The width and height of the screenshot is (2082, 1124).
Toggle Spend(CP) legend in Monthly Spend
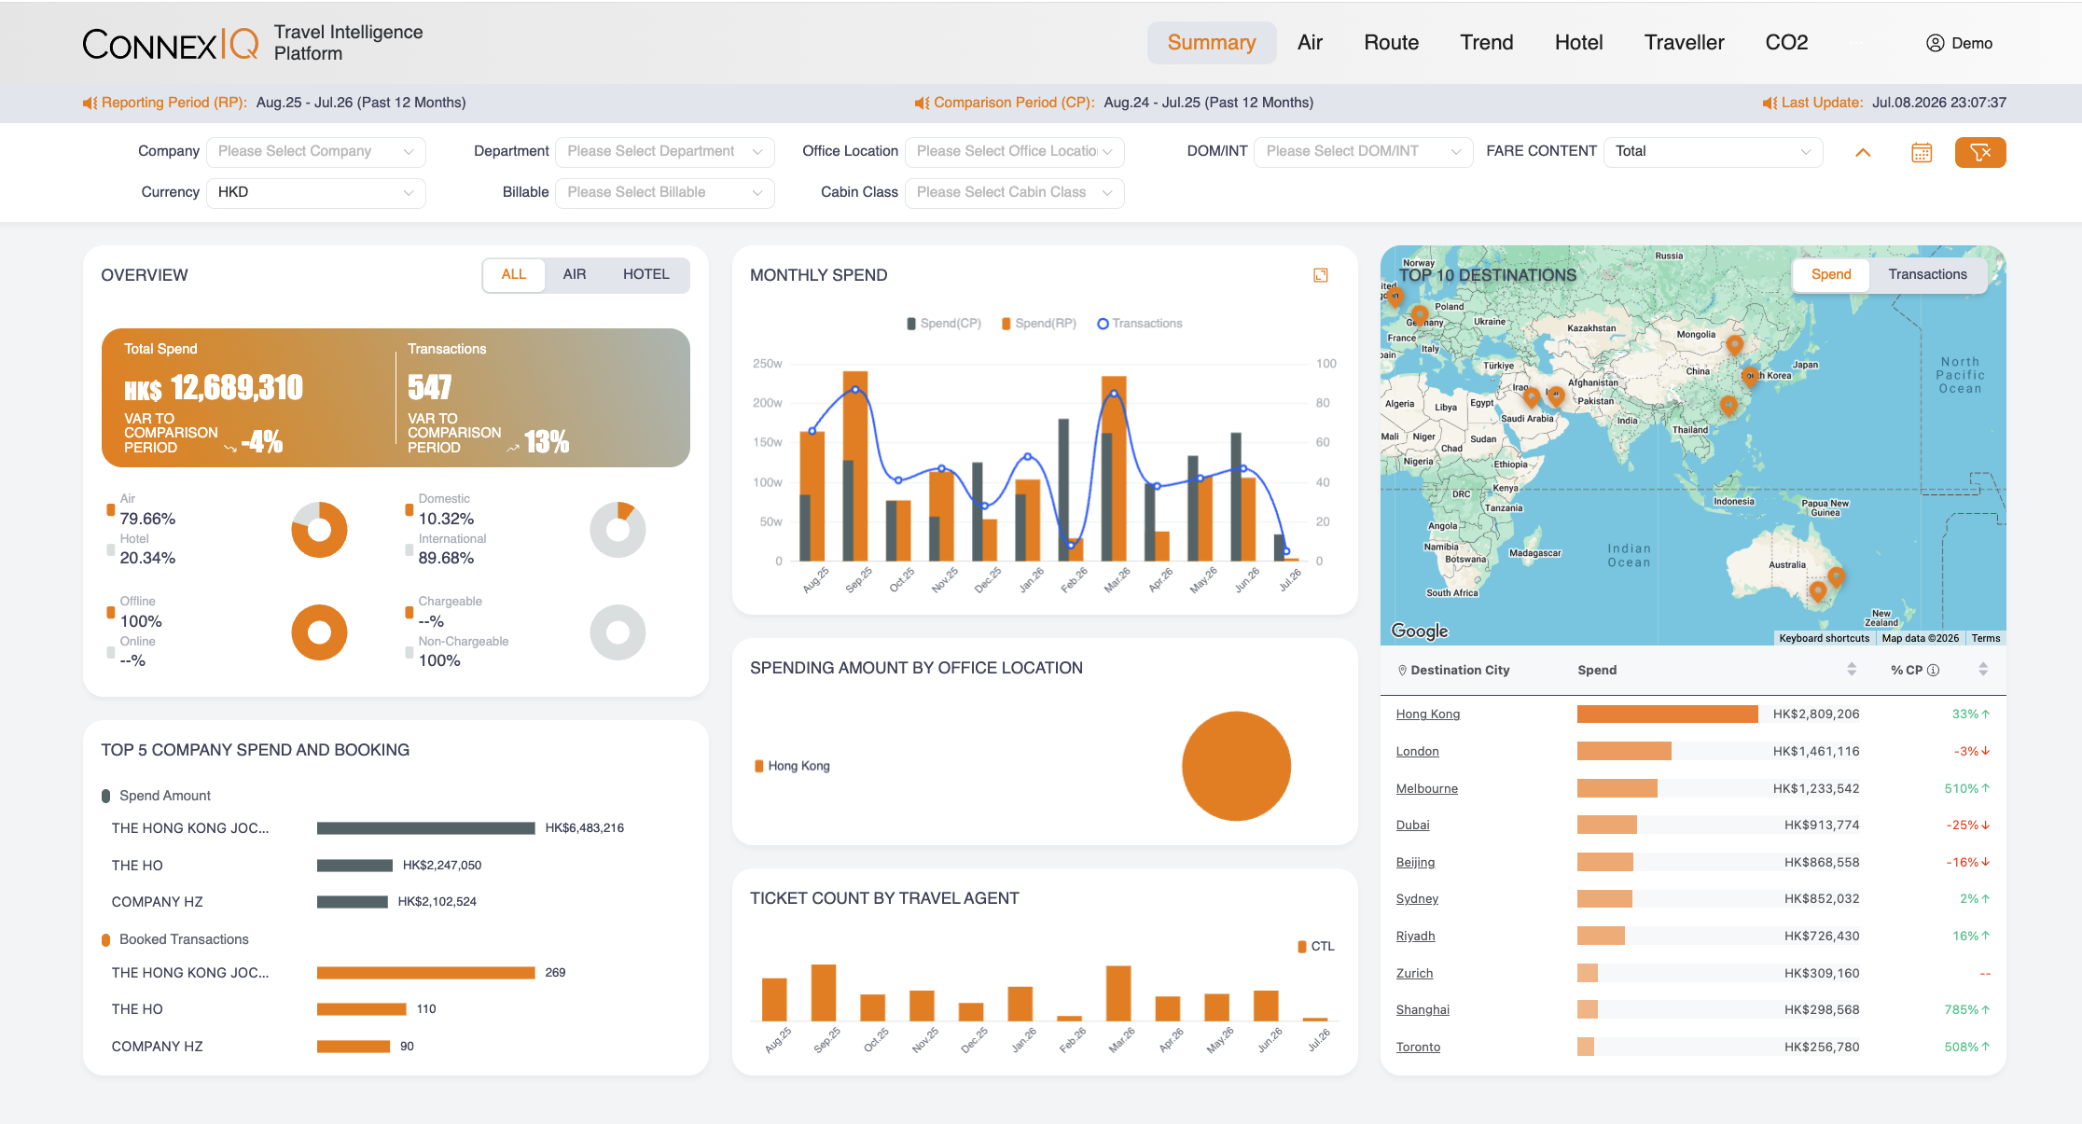[x=944, y=324]
